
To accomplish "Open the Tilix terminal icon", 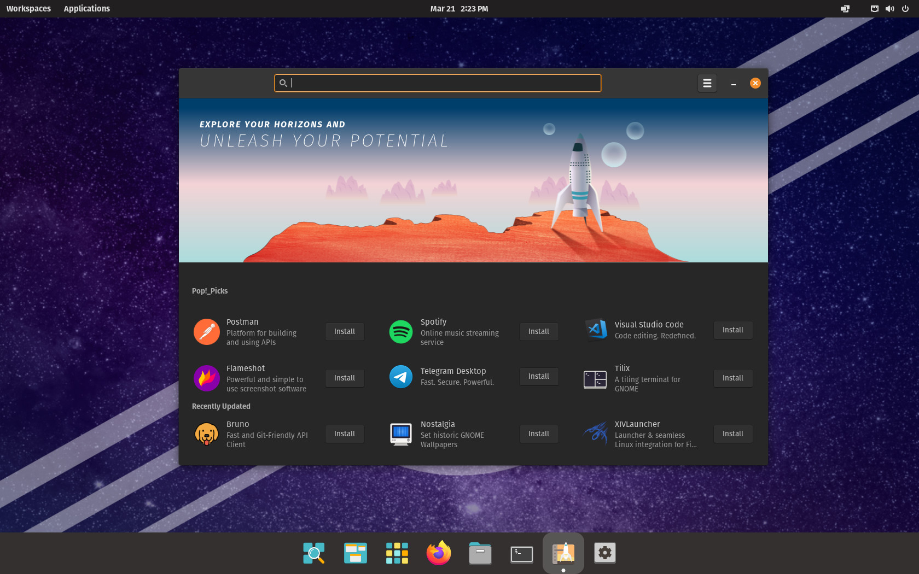I will (595, 378).
